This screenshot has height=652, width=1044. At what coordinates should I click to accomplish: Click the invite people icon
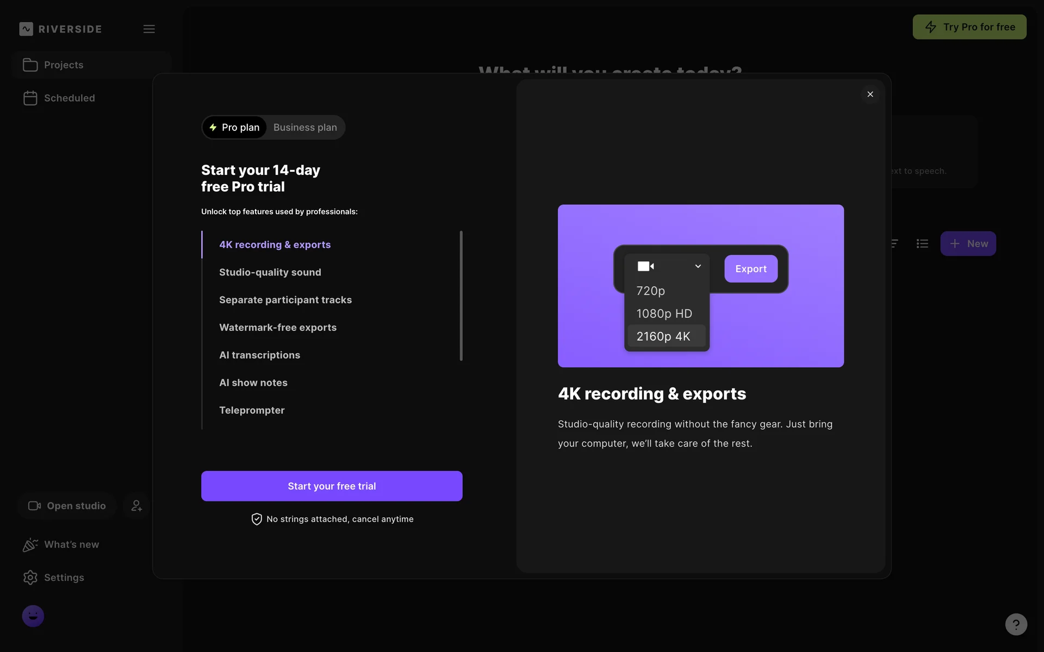tap(136, 506)
